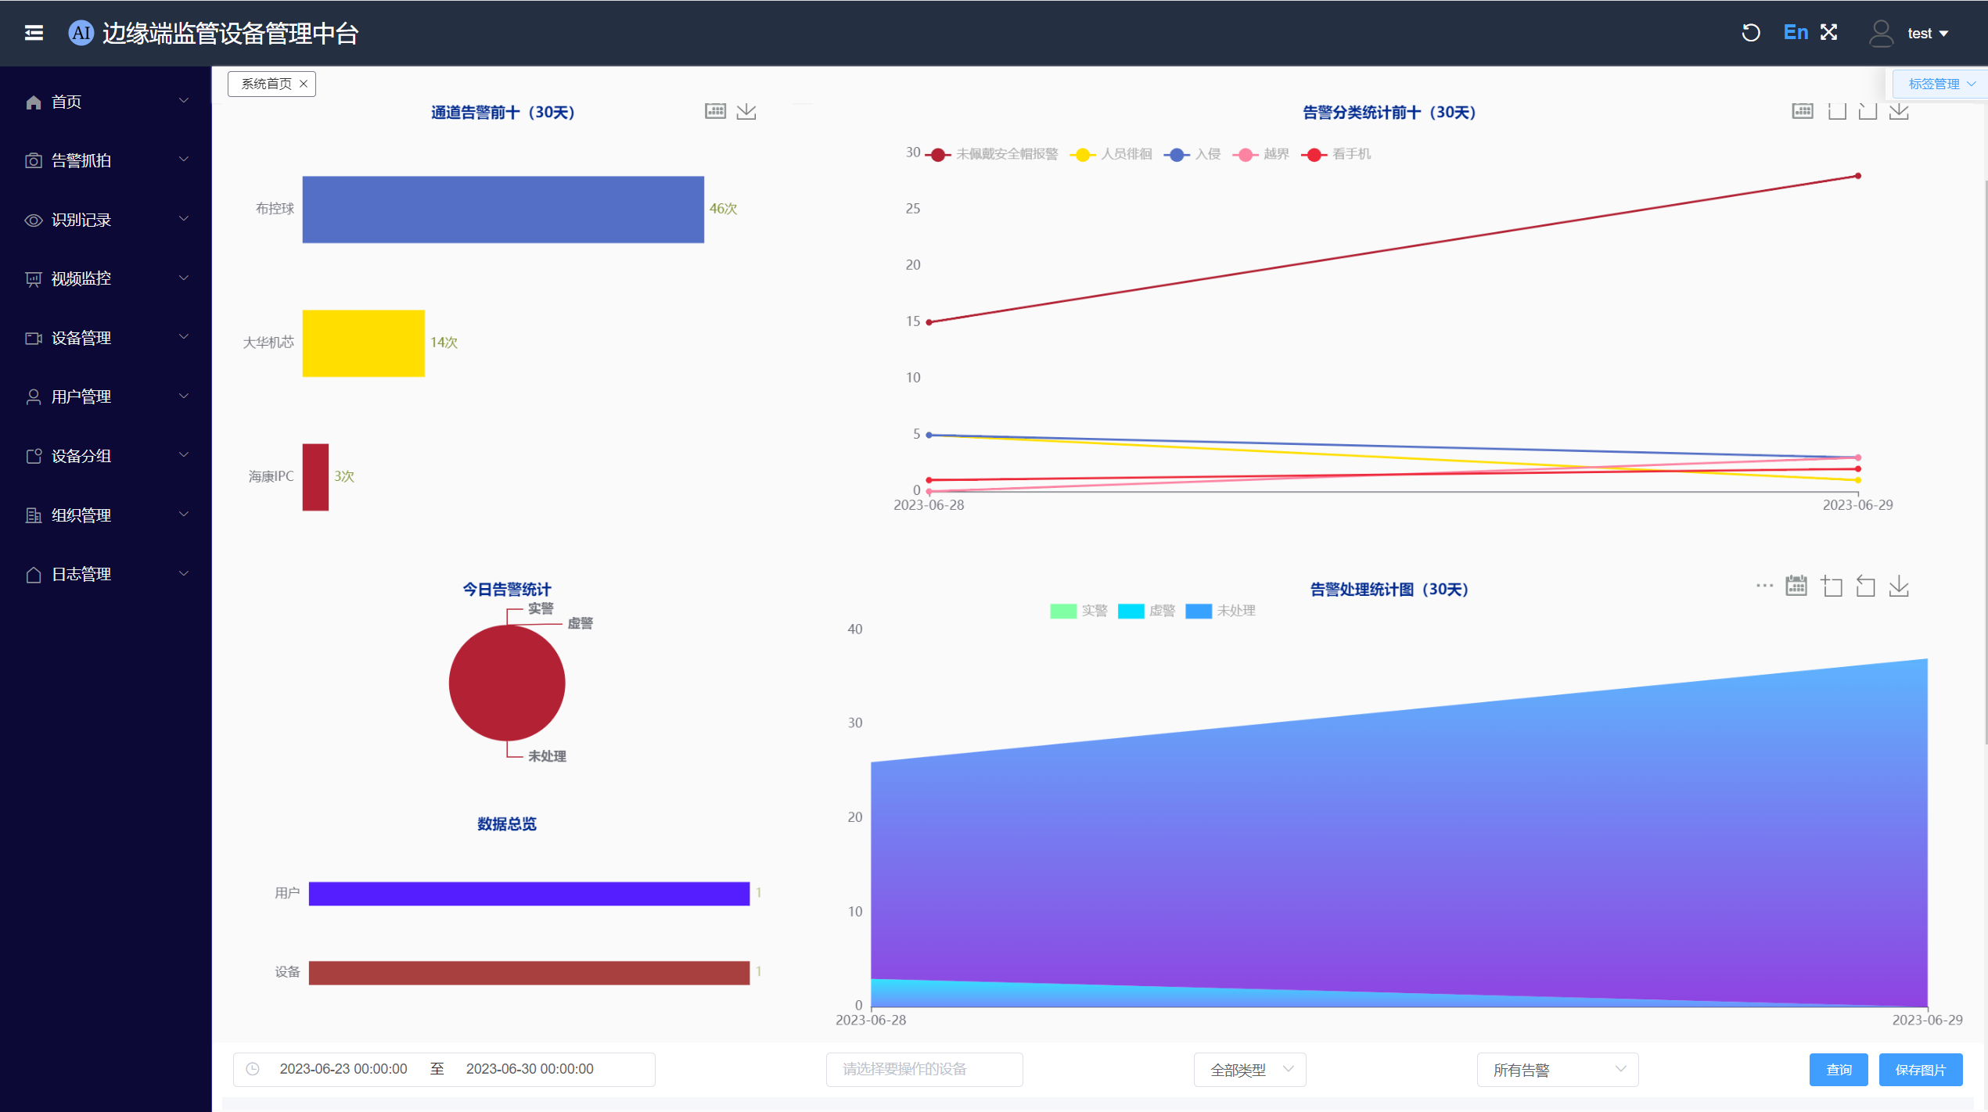Screen dimensions: 1988x1112
Task: Open the 全部类型 dropdown
Action: point(1249,1069)
